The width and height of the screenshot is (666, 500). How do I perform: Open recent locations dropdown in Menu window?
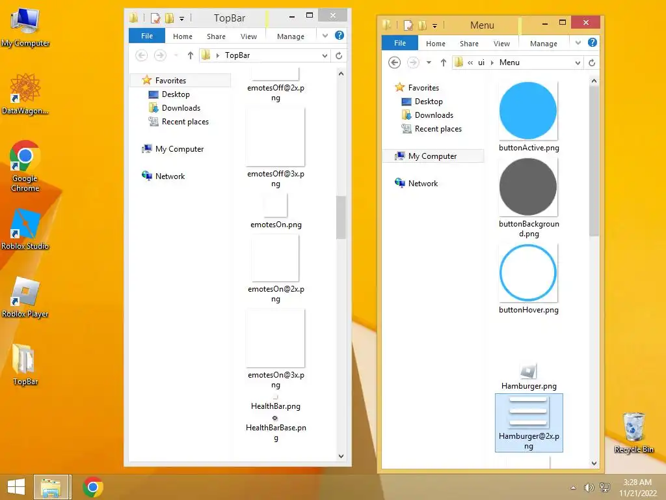pos(429,62)
